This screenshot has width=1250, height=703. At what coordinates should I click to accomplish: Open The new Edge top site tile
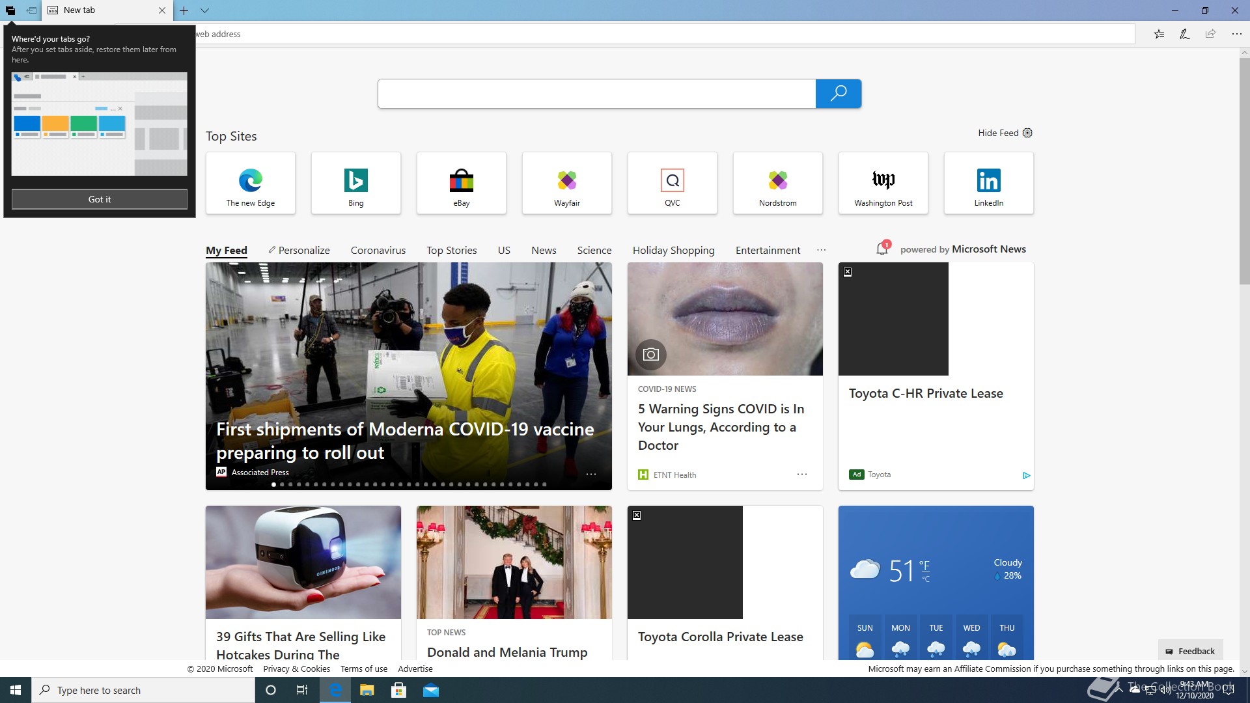(251, 183)
